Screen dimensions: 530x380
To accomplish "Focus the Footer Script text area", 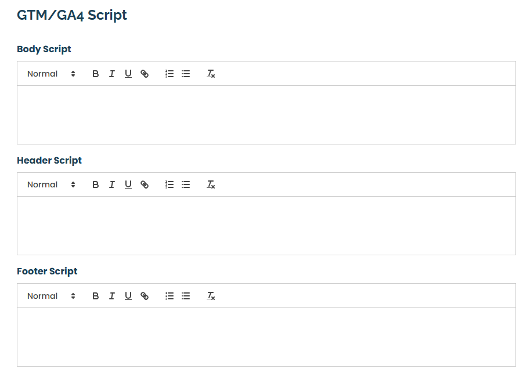I will pyautogui.click(x=266, y=337).
